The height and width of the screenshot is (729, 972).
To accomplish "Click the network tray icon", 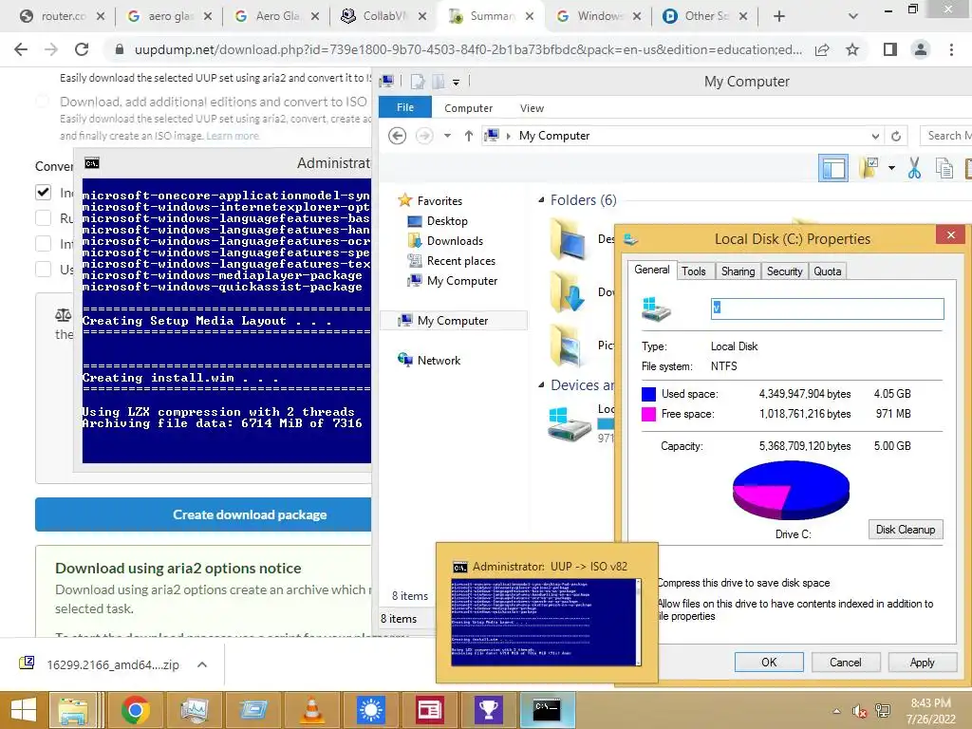I will [883, 711].
